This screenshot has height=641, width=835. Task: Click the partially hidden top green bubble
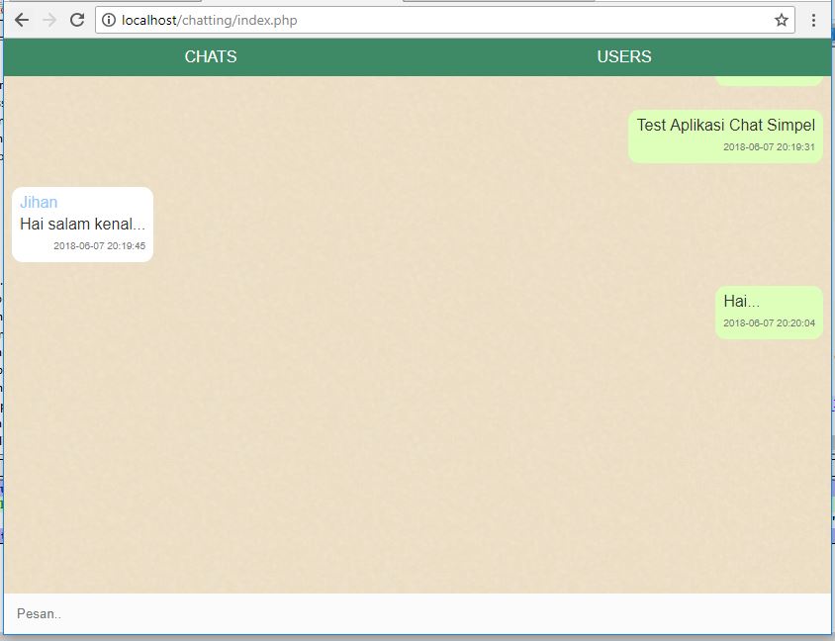point(769,80)
